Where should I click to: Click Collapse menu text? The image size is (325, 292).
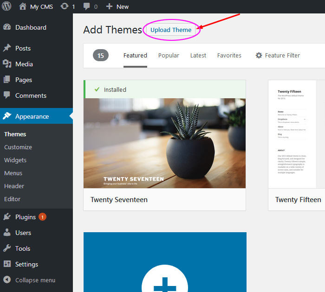point(35,280)
